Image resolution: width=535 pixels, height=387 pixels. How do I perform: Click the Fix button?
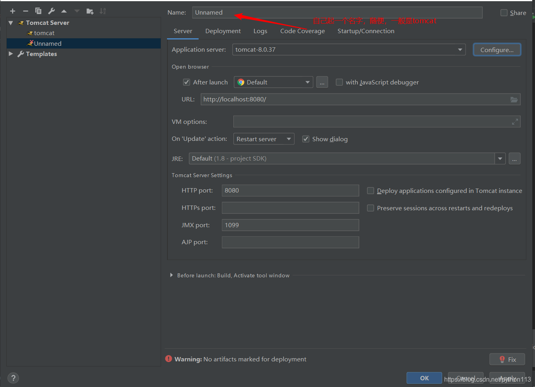pyautogui.click(x=507, y=359)
